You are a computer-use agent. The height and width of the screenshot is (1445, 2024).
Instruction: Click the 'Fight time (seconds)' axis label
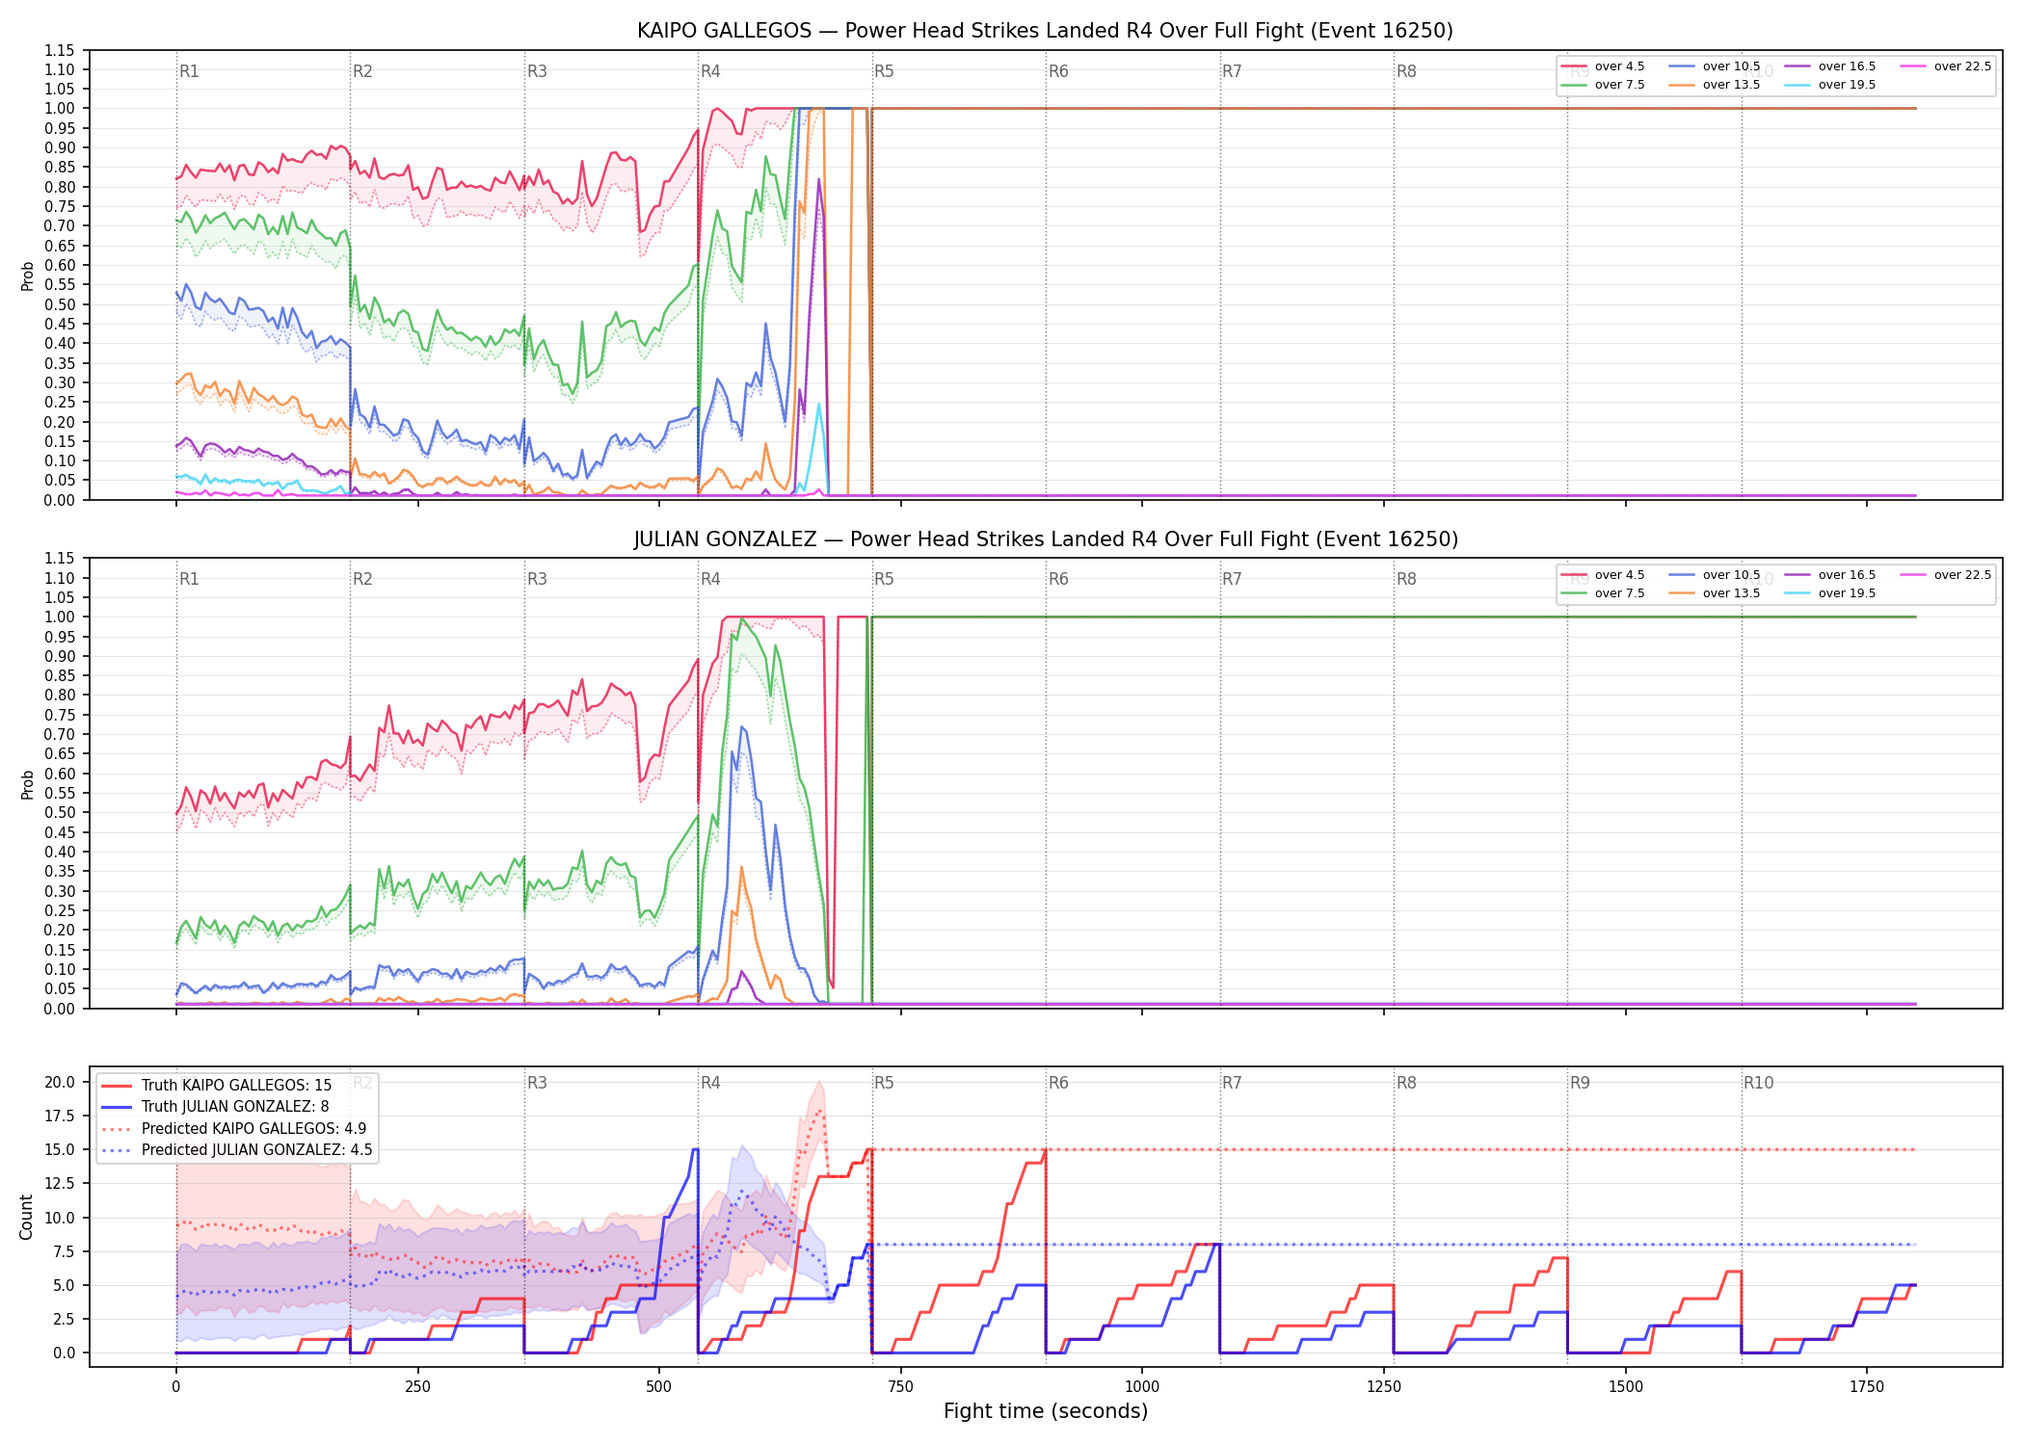pos(1046,1411)
